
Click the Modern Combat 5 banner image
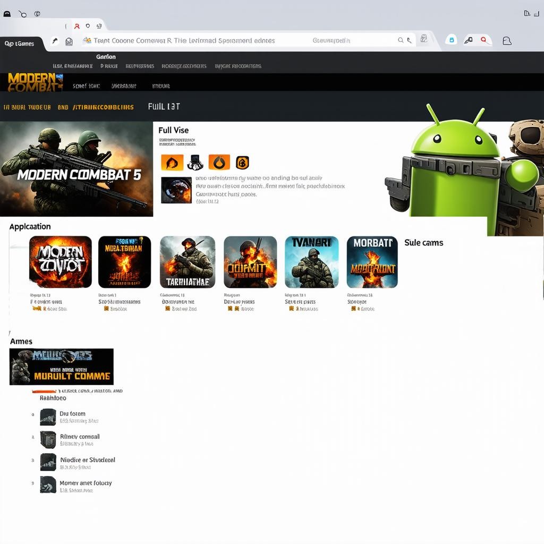(x=76, y=169)
